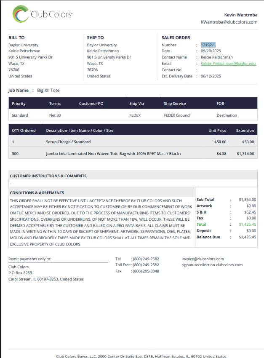
Task: Click the Unit Price column header
Action: point(217,131)
